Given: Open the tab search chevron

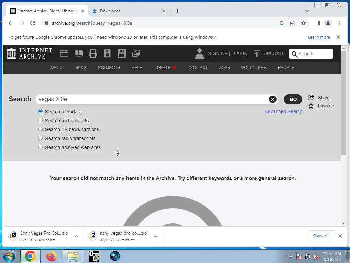Looking at the screenshot, I should tap(307, 11).
